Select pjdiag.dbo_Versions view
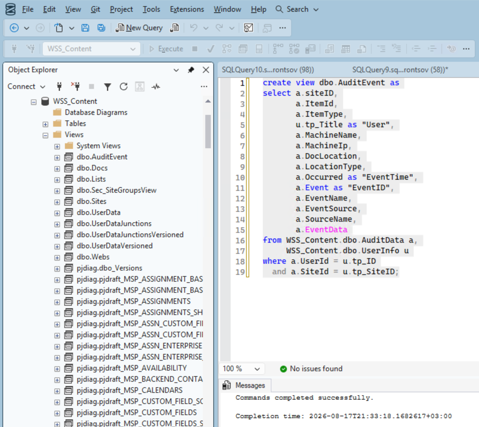This screenshot has width=479, height=427. point(109,268)
